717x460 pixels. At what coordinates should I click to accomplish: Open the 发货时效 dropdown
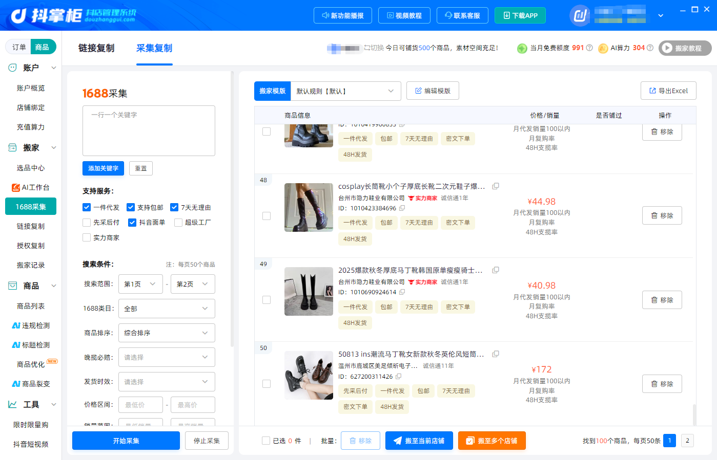click(x=167, y=382)
